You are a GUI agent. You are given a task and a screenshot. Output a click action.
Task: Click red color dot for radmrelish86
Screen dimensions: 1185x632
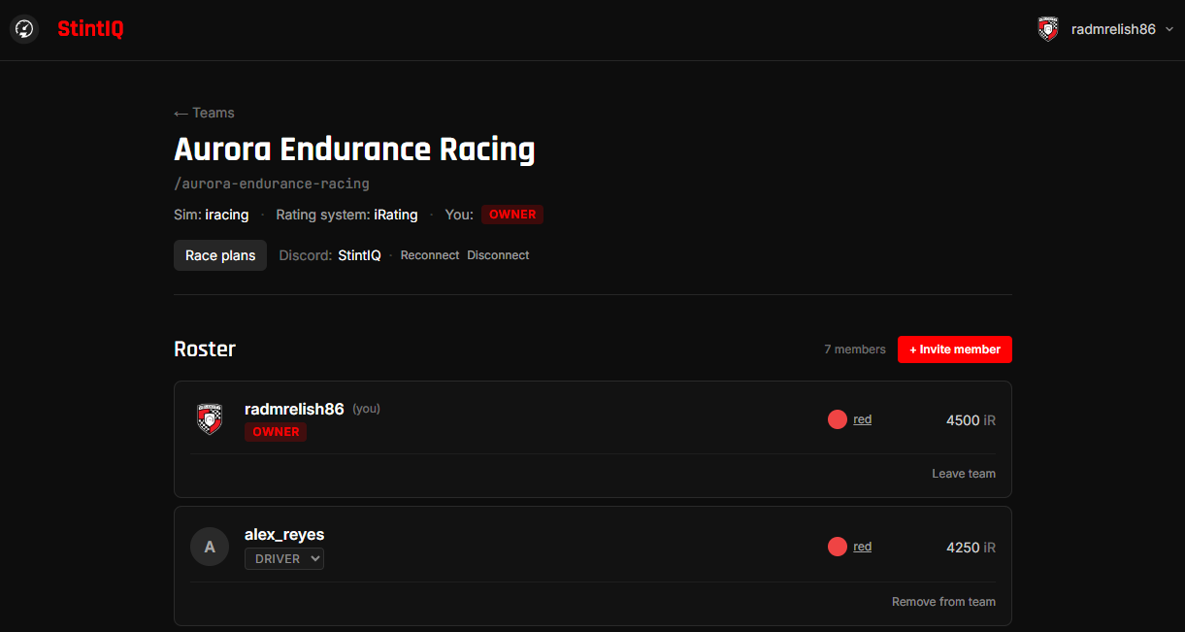pyautogui.click(x=838, y=419)
